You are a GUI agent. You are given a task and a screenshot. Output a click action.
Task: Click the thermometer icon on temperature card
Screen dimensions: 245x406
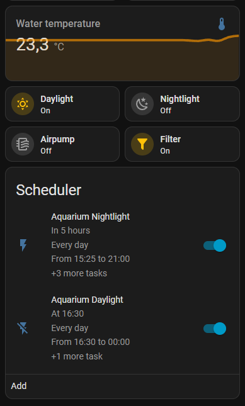coord(222,24)
